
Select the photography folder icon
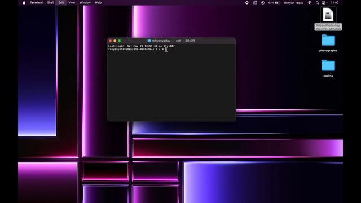tap(328, 40)
